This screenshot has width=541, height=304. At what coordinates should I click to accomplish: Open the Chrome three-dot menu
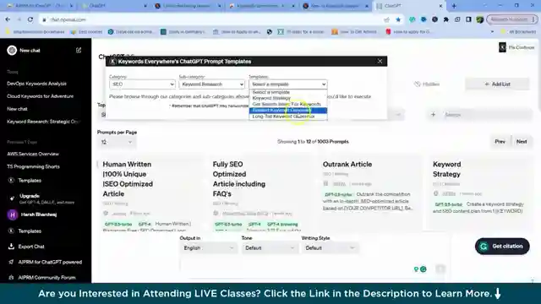(533, 19)
